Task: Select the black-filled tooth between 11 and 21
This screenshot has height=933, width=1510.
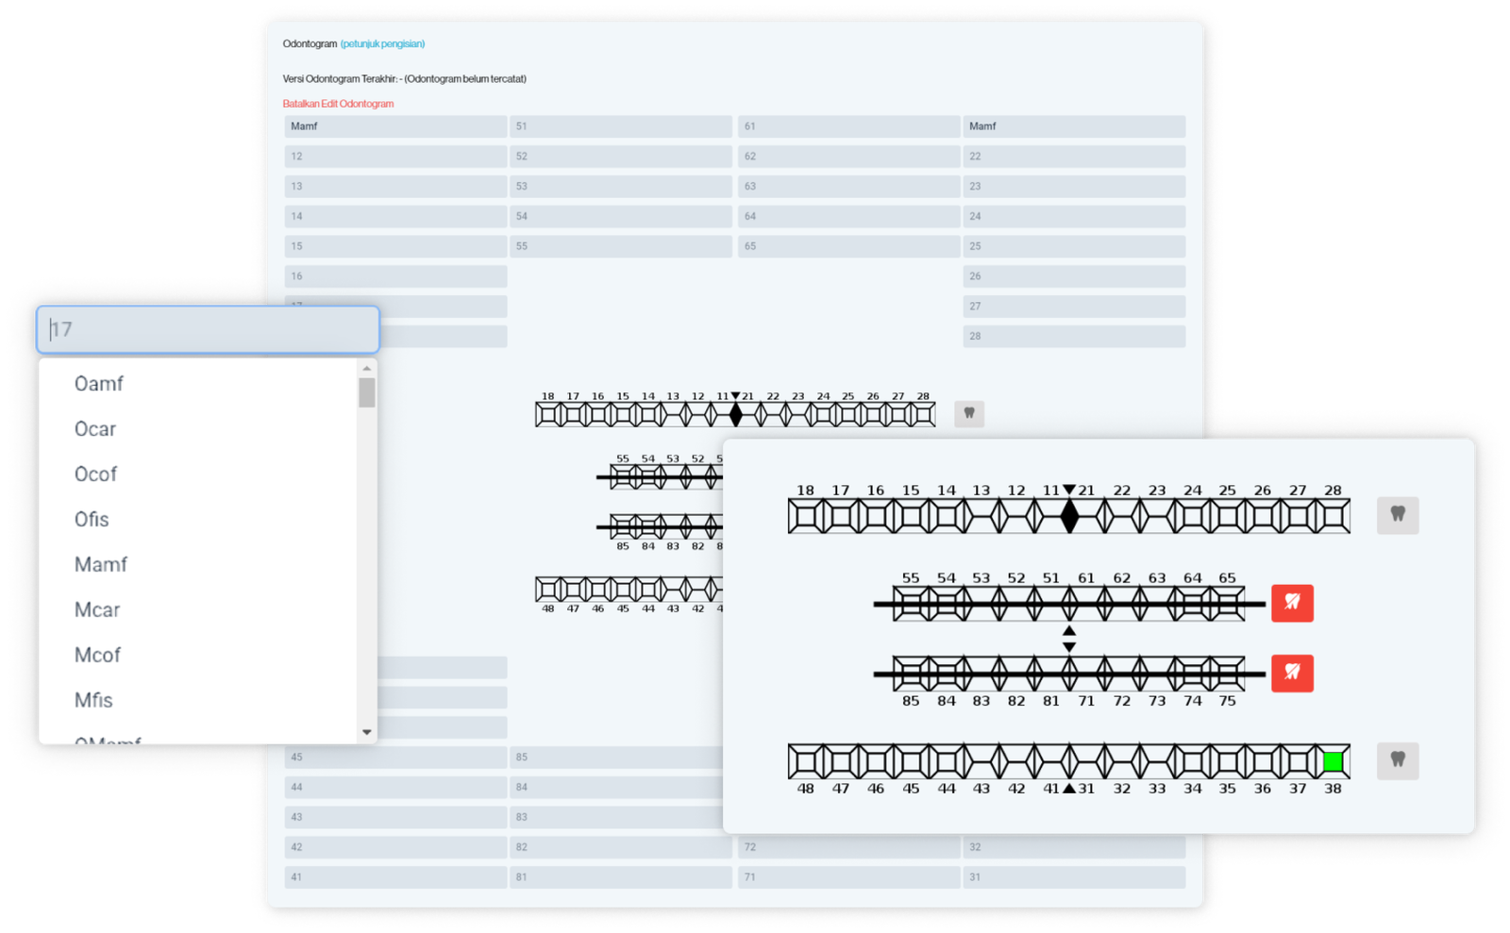Action: (x=1069, y=516)
